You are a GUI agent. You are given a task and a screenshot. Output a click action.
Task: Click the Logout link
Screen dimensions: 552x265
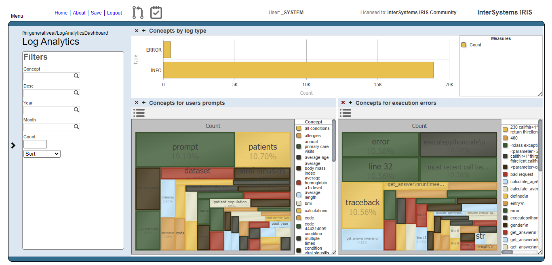[114, 13]
